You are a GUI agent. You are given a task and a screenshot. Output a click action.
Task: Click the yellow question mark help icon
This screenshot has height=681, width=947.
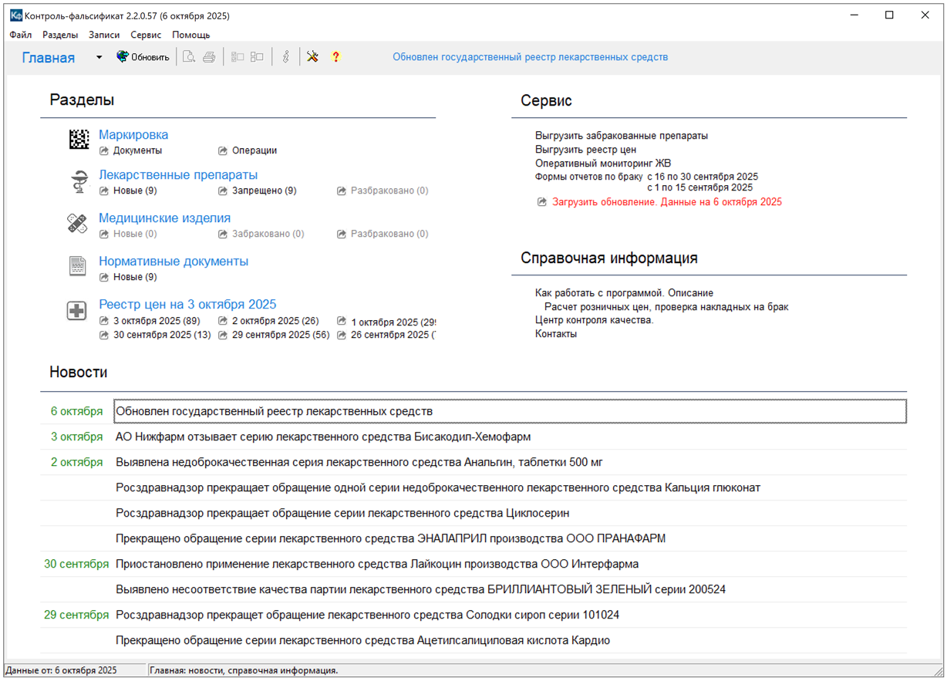click(x=335, y=57)
